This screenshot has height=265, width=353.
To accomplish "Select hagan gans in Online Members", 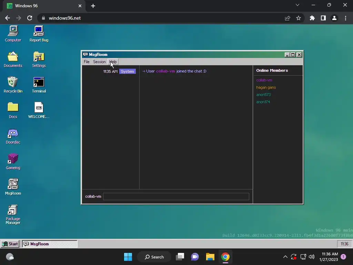I will [x=266, y=87].
